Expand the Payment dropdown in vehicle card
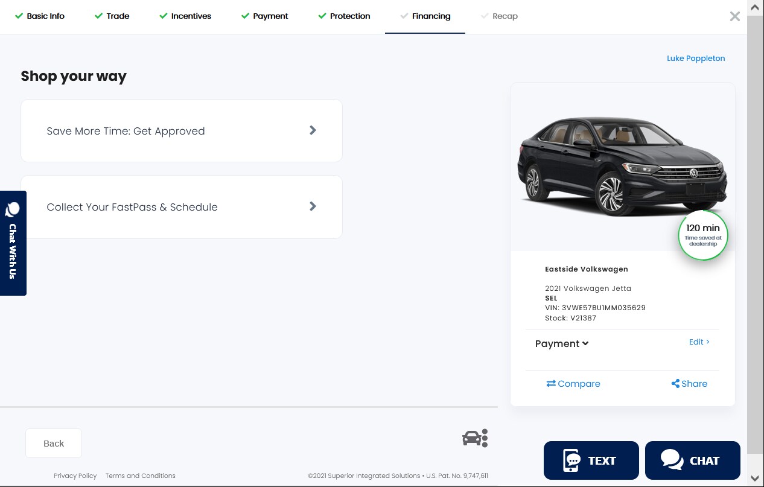The image size is (764, 487). pyautogui.click(x=562, y=343)
